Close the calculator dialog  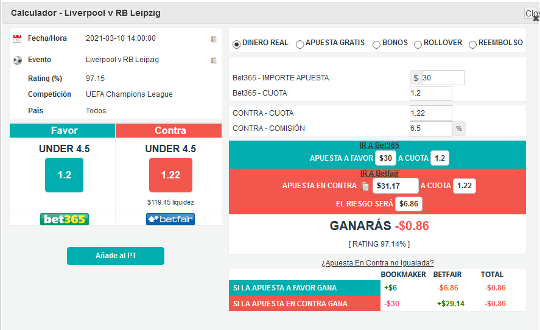531,13
